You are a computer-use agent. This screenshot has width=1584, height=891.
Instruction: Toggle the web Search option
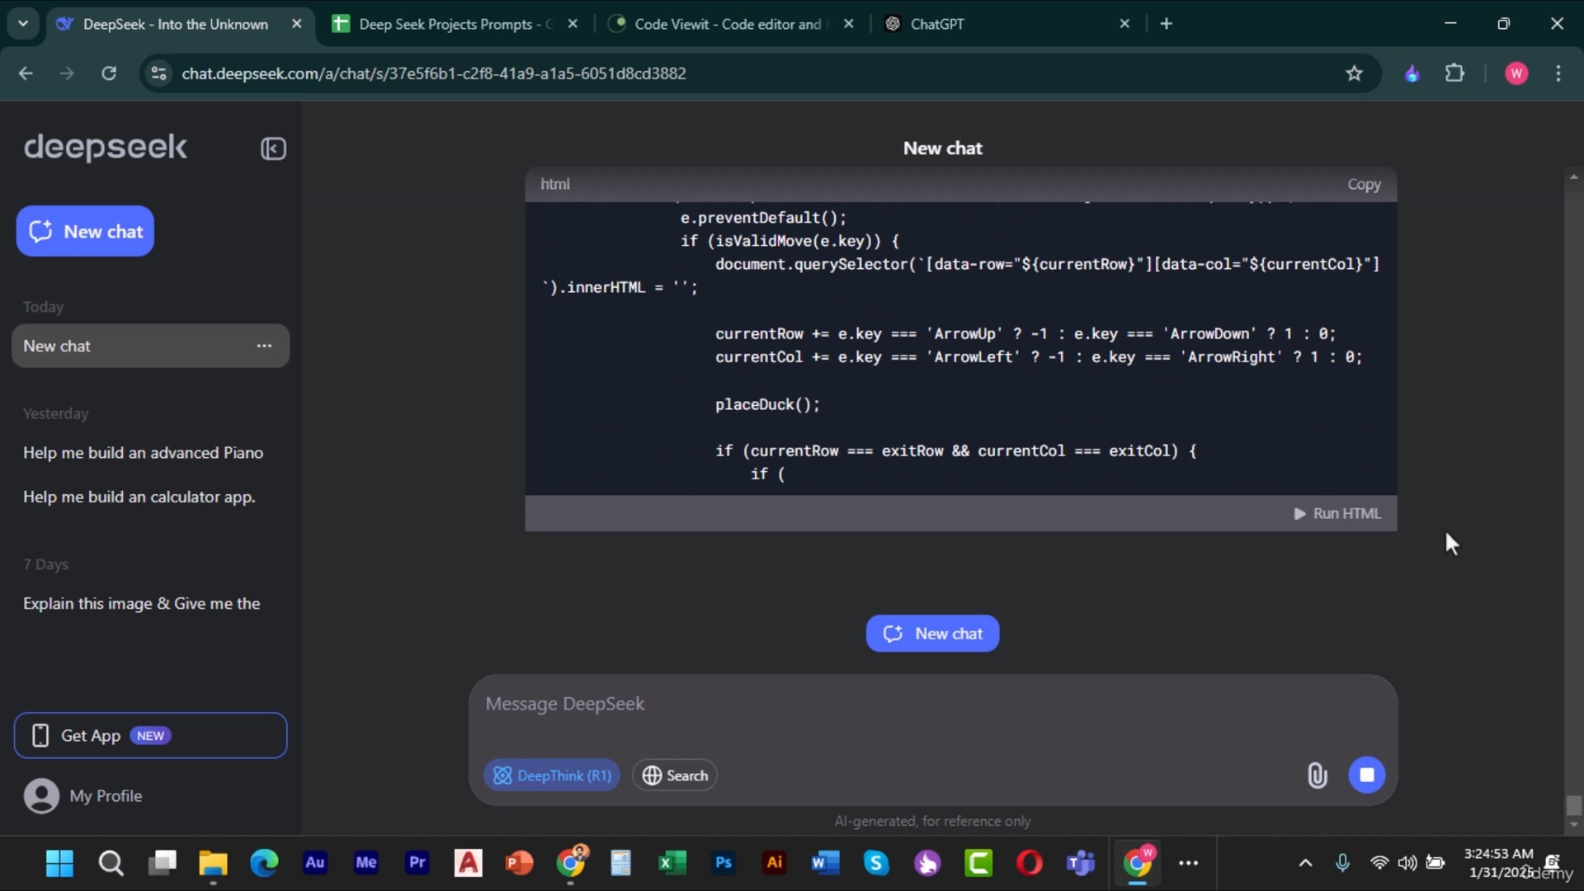pyautogui.click(x=675, y=775)
